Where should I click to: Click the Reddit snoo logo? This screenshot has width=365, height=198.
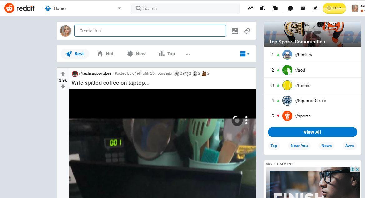10,8
